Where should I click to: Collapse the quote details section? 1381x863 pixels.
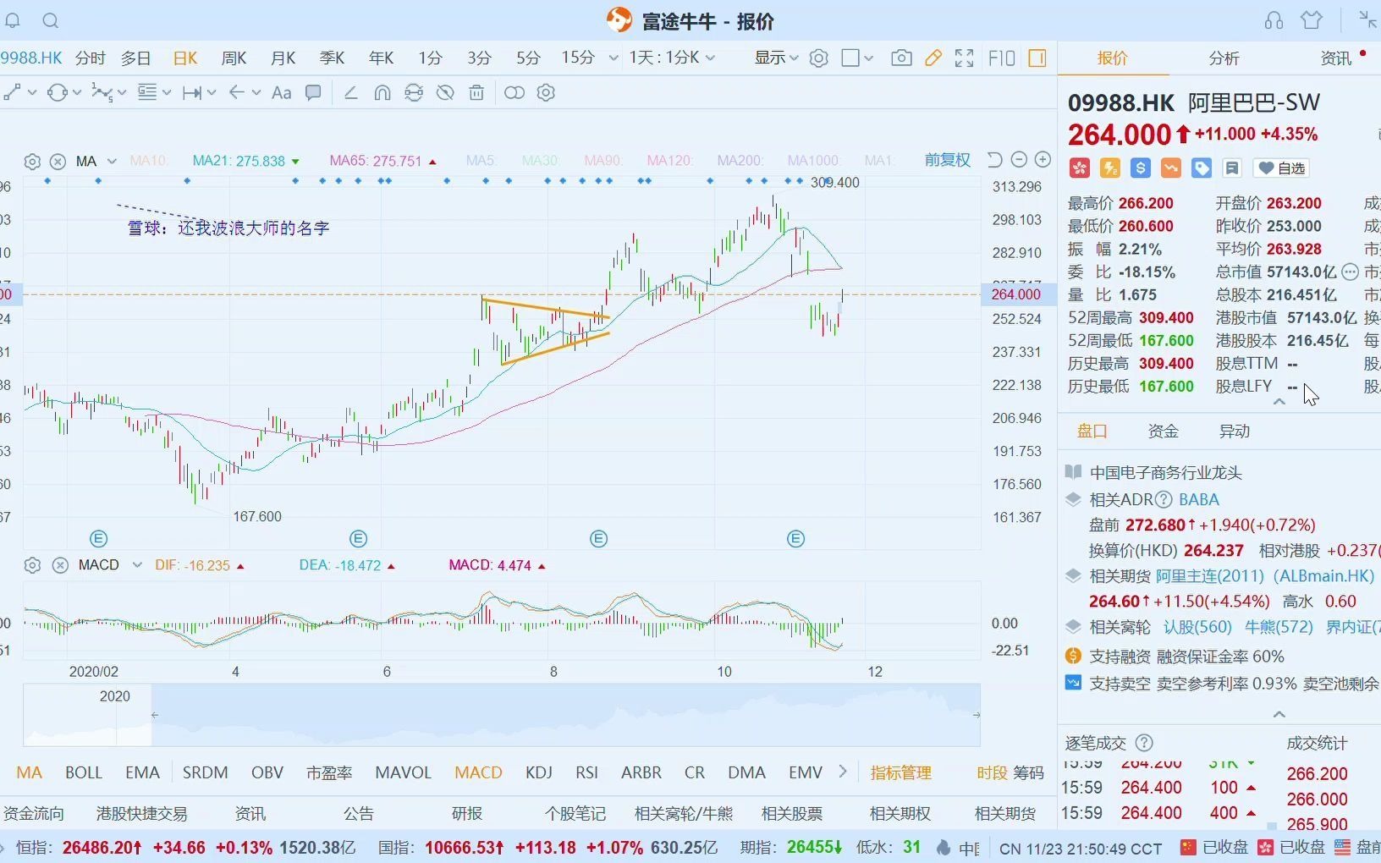click(x=1279, y=403)
